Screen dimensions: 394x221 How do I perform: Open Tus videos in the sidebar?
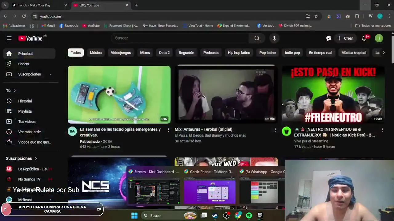pyautogui.click(x=30, y=122)
